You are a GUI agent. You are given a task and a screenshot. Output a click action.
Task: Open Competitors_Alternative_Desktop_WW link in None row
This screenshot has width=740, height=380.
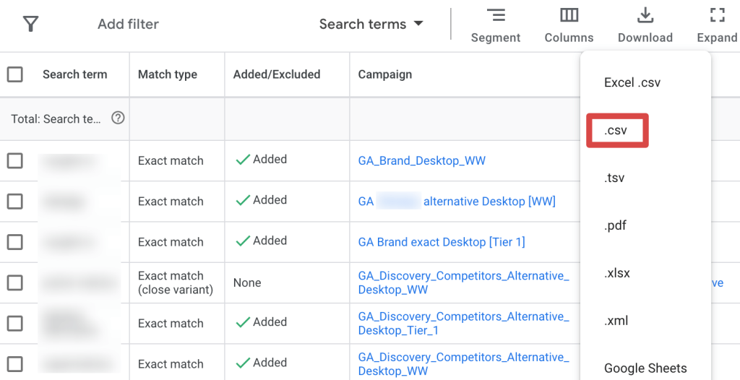pos(463,282)
